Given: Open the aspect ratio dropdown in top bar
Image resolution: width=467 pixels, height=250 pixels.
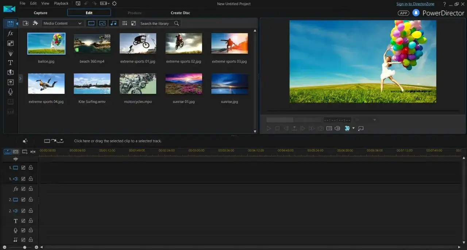Looking at the screenshot, I should pyautogui.click(x=105, y=3).
